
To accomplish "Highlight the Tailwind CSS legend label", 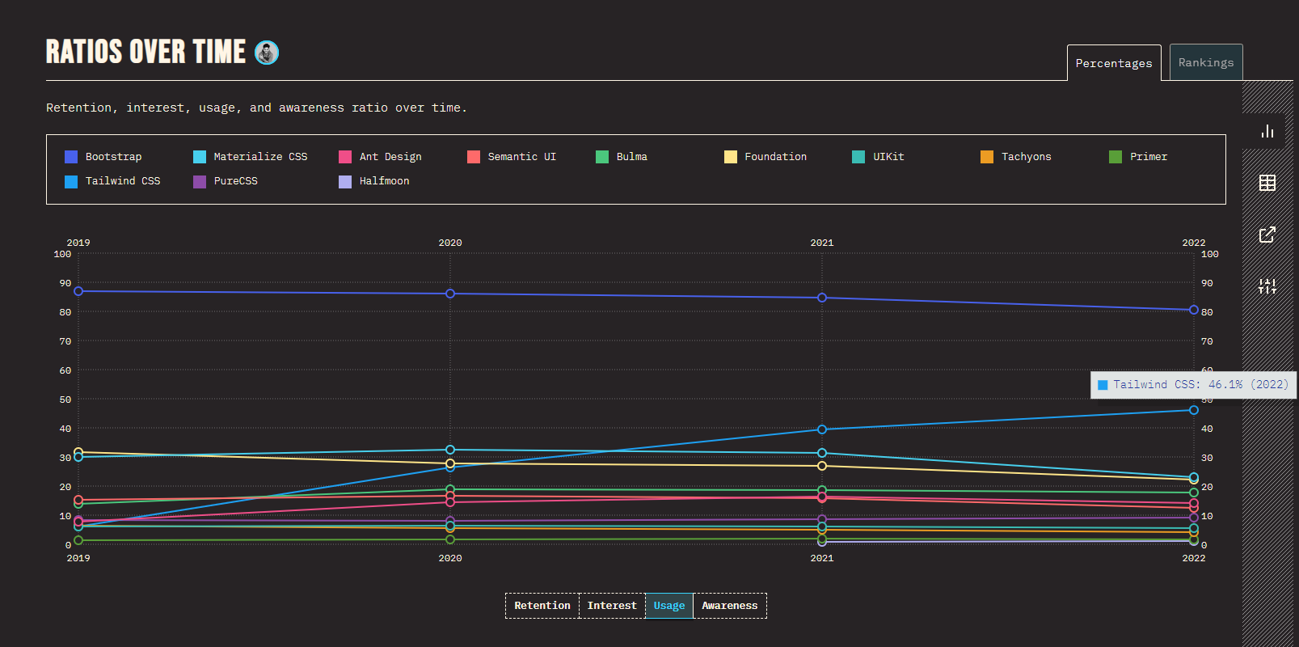I will coord(123,181).
